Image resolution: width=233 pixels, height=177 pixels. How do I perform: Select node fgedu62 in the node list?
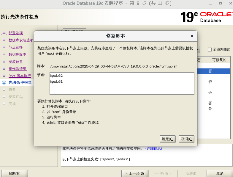[56, 76]
